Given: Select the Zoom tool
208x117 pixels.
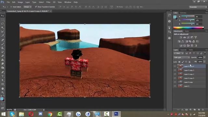Looking at the screenshot, I should 3,92.
